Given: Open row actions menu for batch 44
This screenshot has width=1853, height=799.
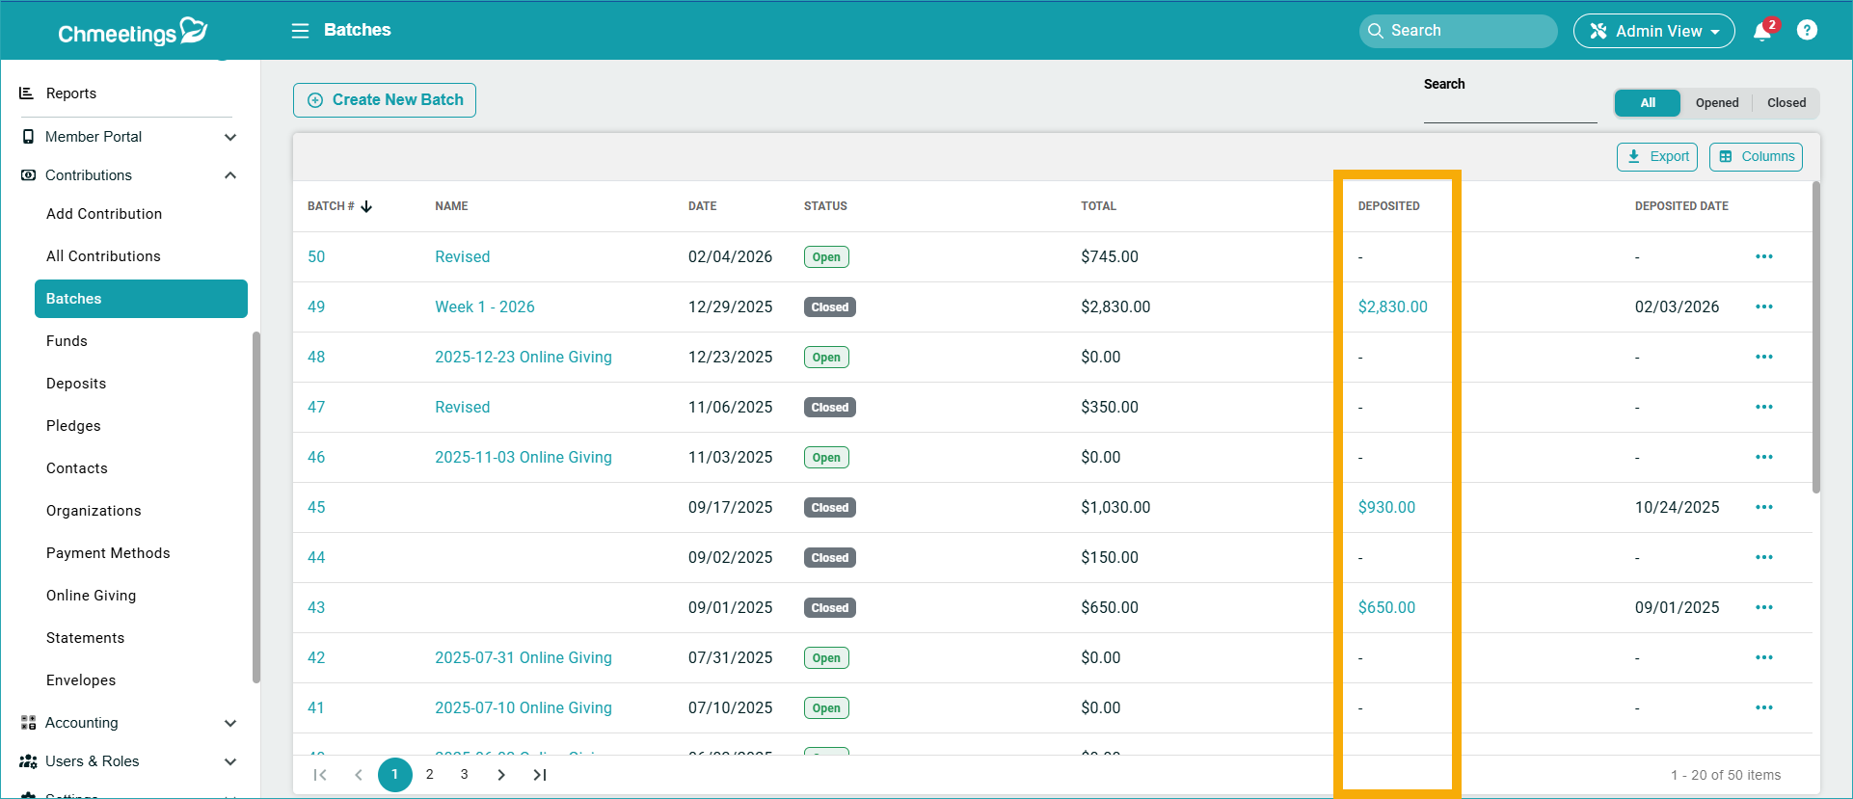Looking at the screenshot, I should coord(1764,557).
